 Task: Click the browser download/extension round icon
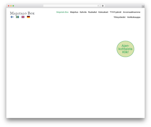tap(103, 6)
